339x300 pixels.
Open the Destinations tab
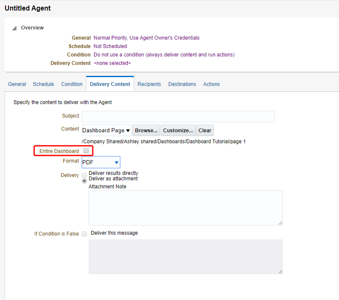click(182, 84)
